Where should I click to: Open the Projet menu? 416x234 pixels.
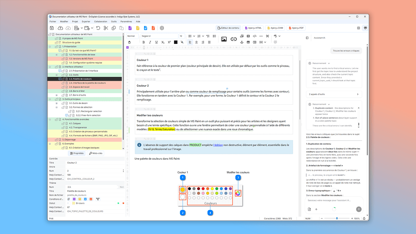[75, 21]
